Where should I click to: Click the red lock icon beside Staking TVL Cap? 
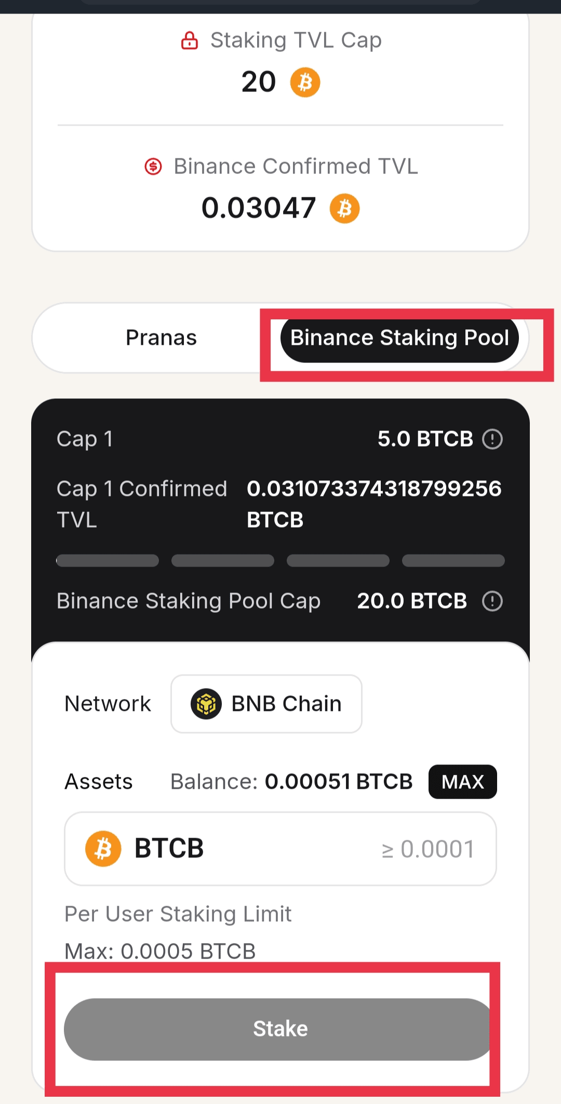190,40
